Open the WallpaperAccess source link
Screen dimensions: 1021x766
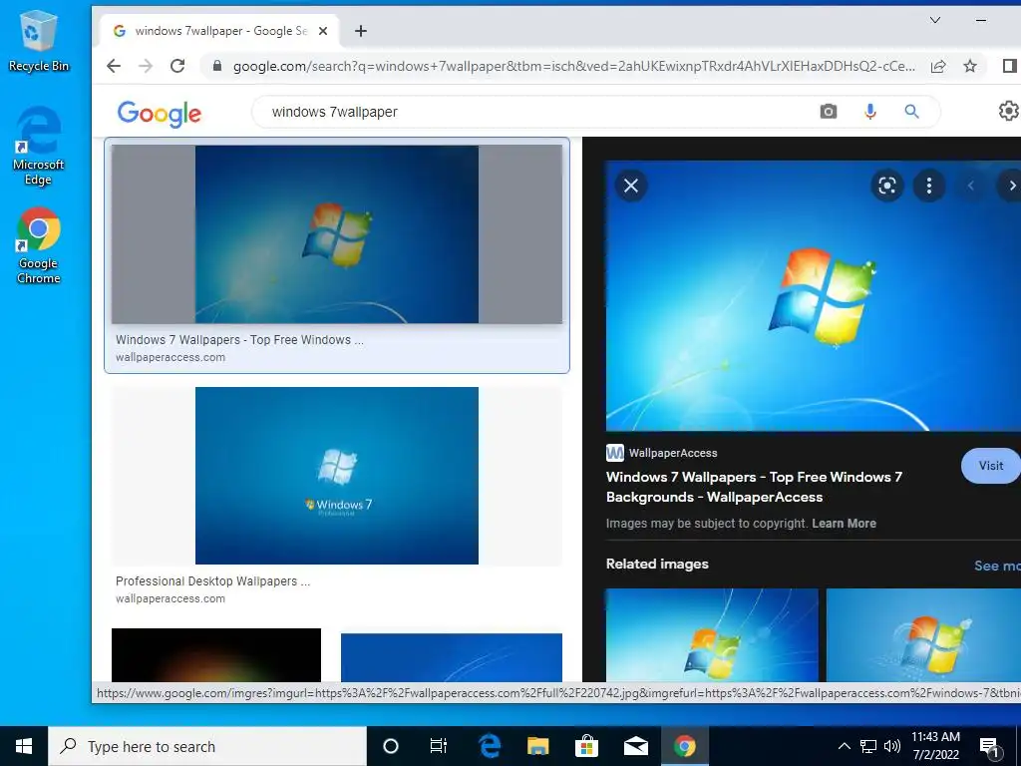click(662, 453)
